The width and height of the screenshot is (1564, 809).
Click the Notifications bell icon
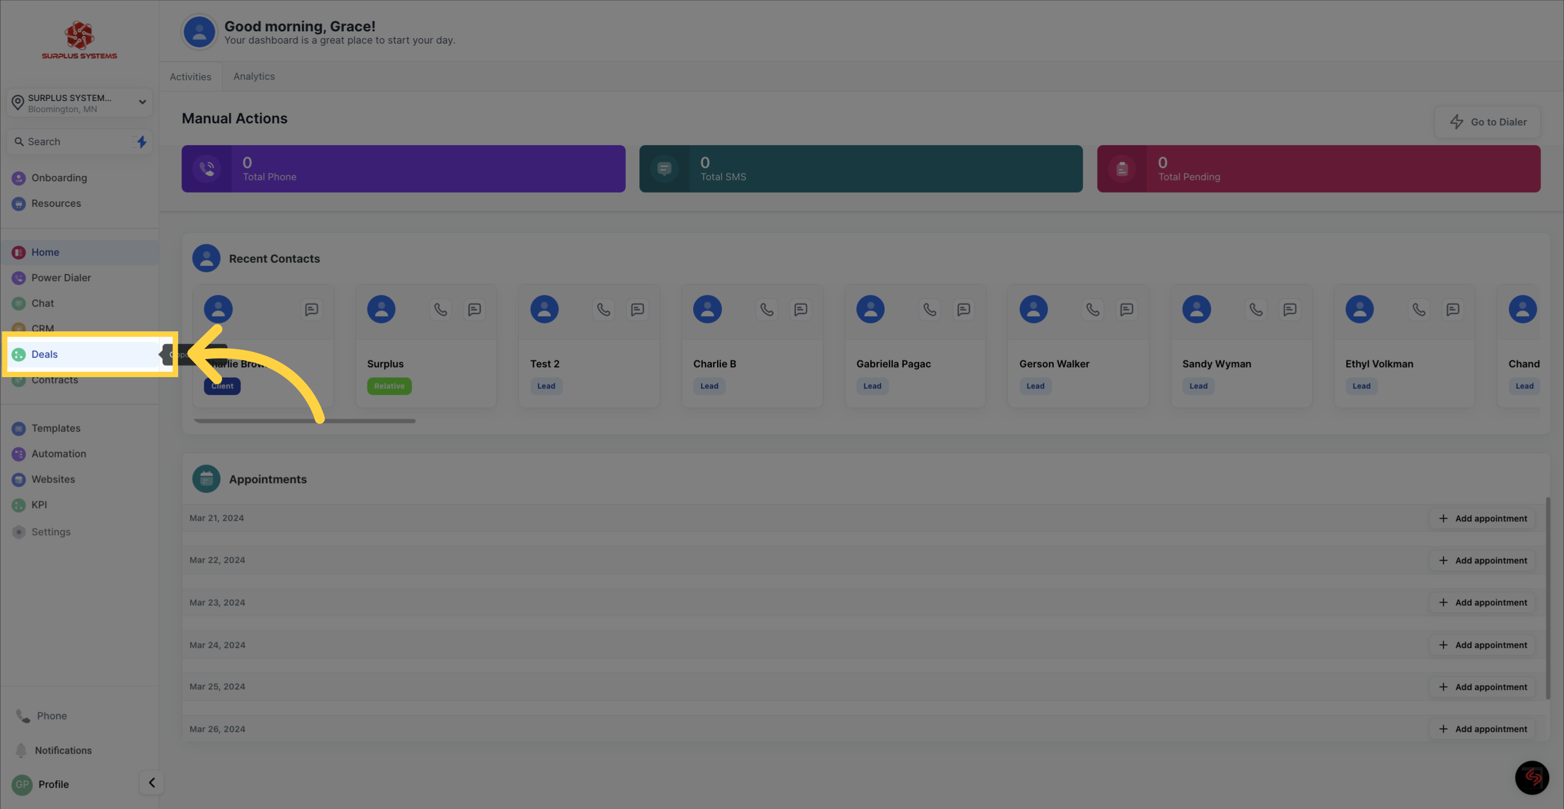[21, 750]
